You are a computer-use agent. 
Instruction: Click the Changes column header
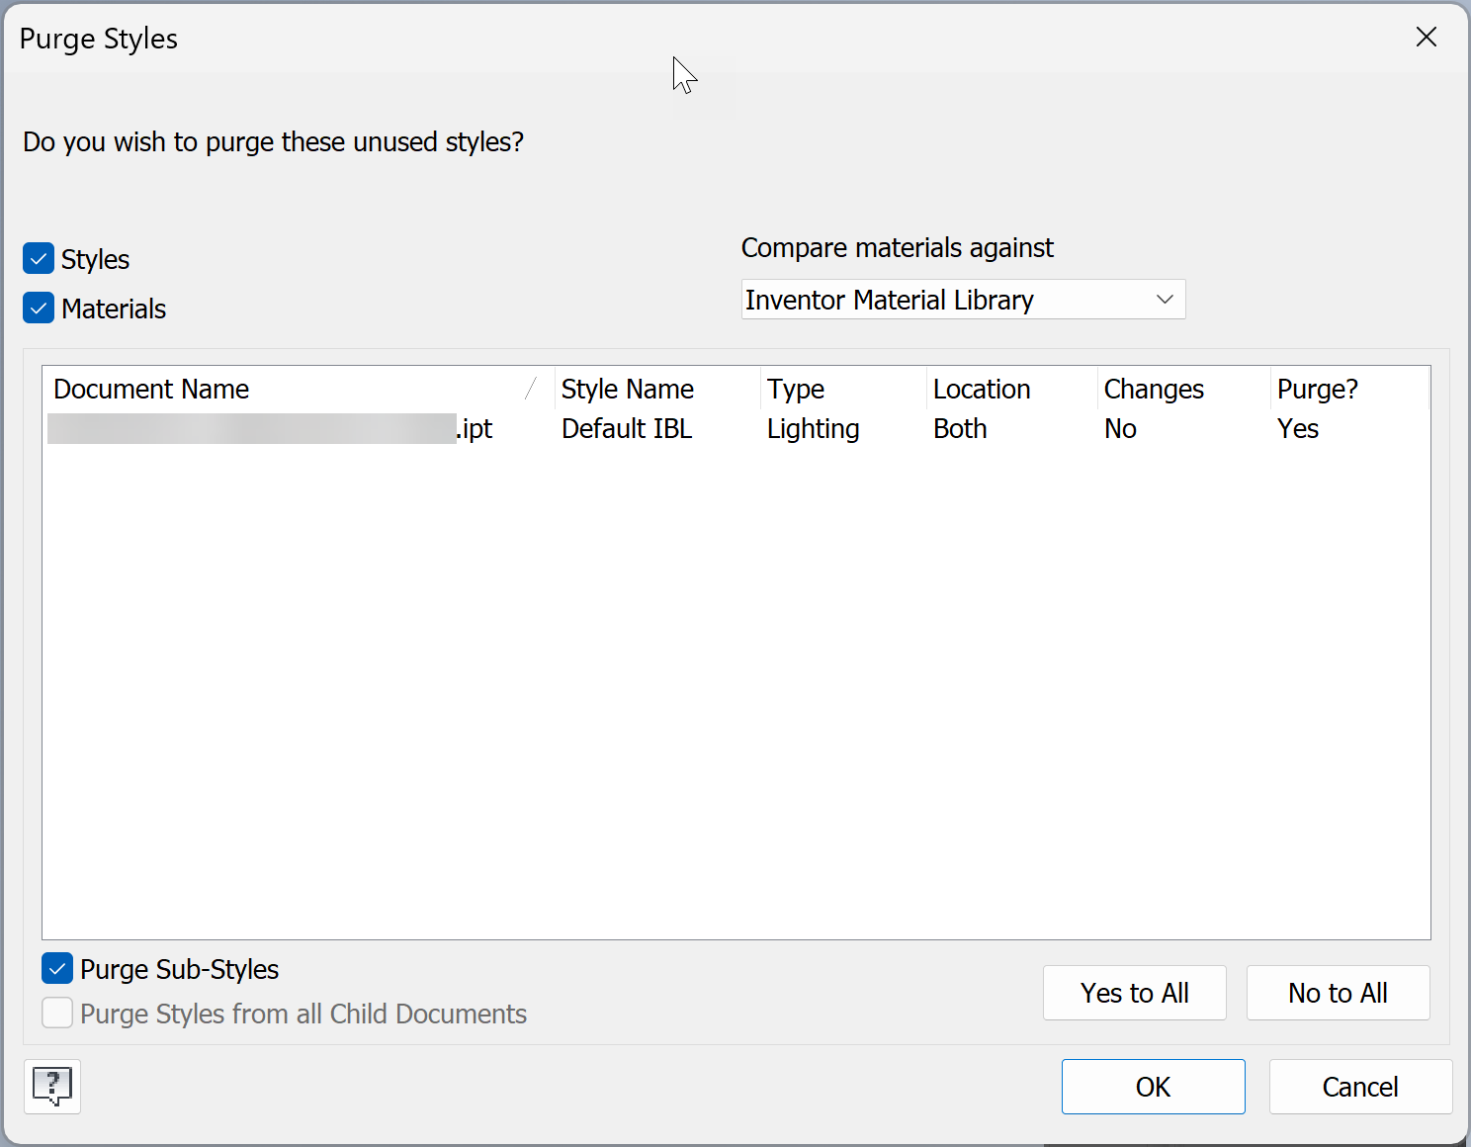(x=1153, y=390)
